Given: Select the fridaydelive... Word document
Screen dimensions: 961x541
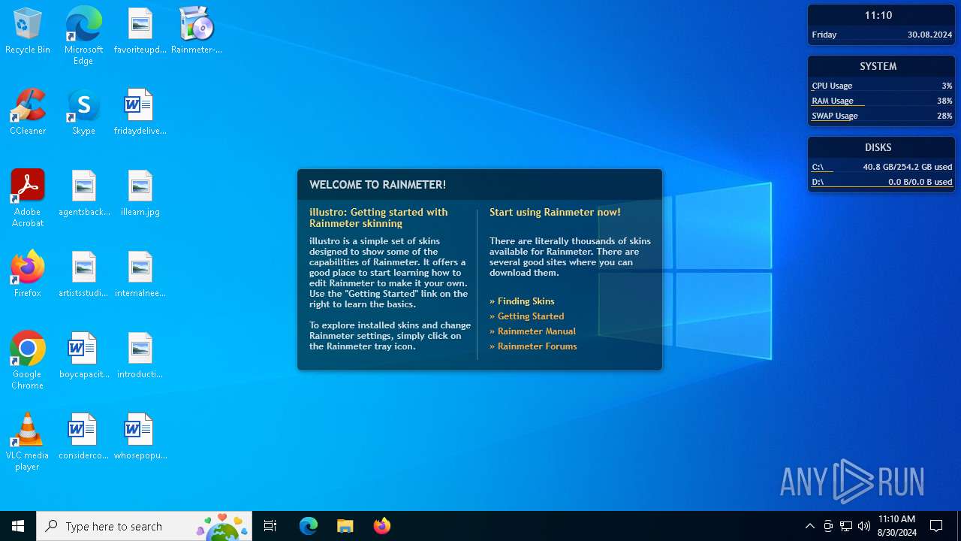Looking at the screenshot, I should pyautogui.click(x=140, y=112).
